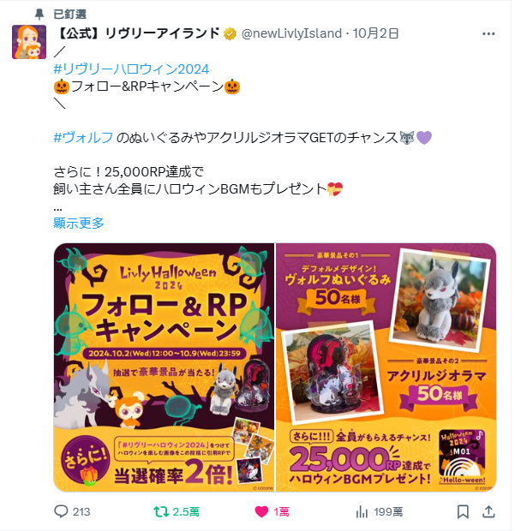Open the view analytics bar-chart icon
Viewport: 515px width, 531px height.
[x=362, y=511]
